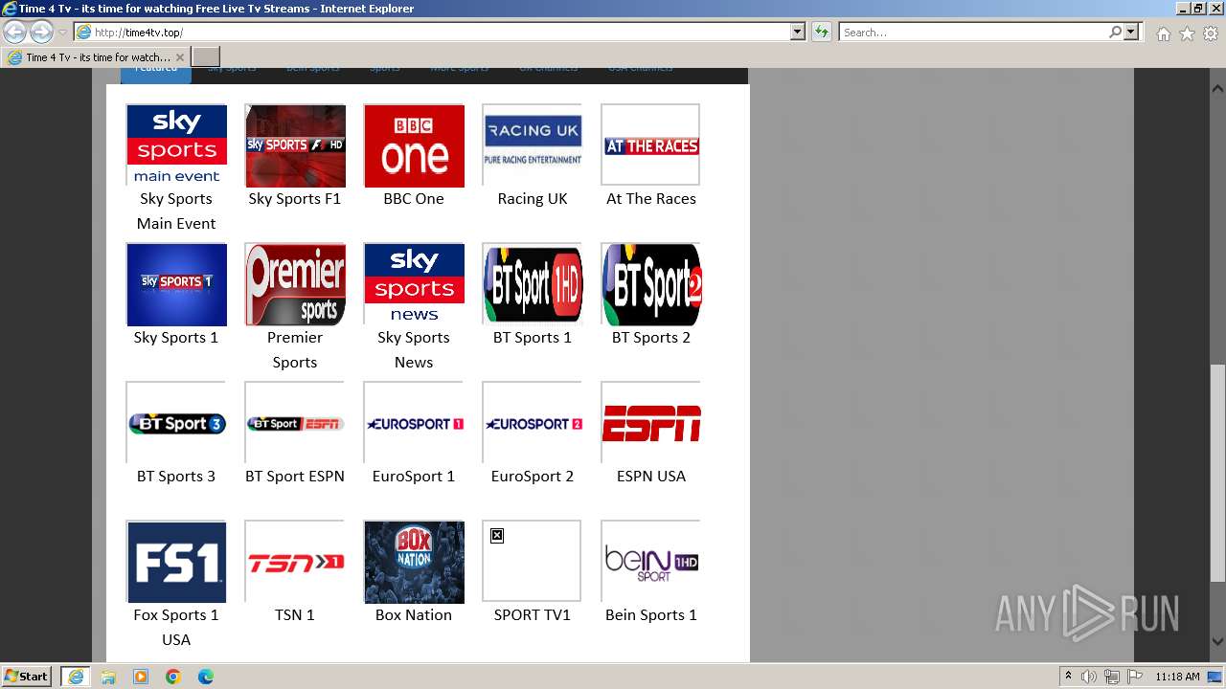The image size is (1226, 689).
Task: Open the Action Center flag icon
Action: tap(1134, 677)
